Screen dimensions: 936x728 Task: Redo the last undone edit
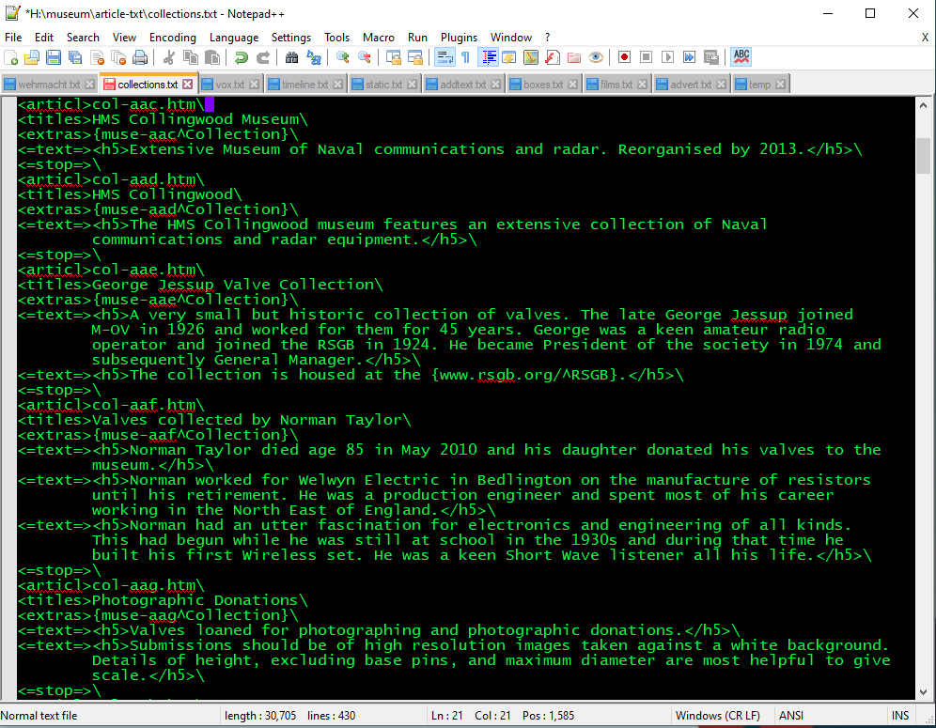[262, 57]
